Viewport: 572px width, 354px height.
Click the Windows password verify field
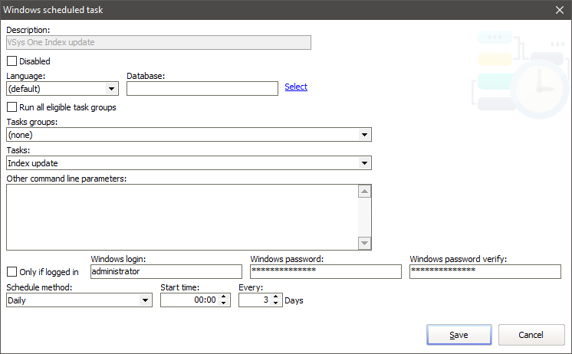485,271
